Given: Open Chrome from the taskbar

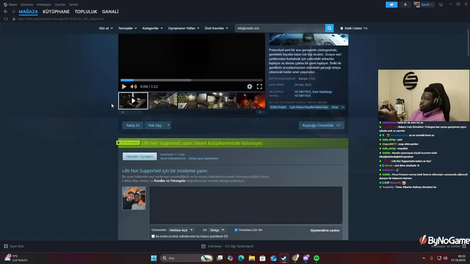Looking at the screenshot, I should [295, 258].
